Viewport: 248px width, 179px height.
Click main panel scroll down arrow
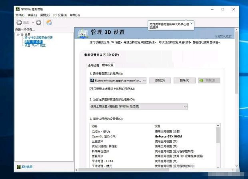(x=237, y=166)
